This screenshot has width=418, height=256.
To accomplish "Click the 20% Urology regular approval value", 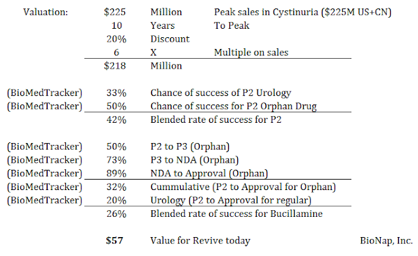I will 116,200.
